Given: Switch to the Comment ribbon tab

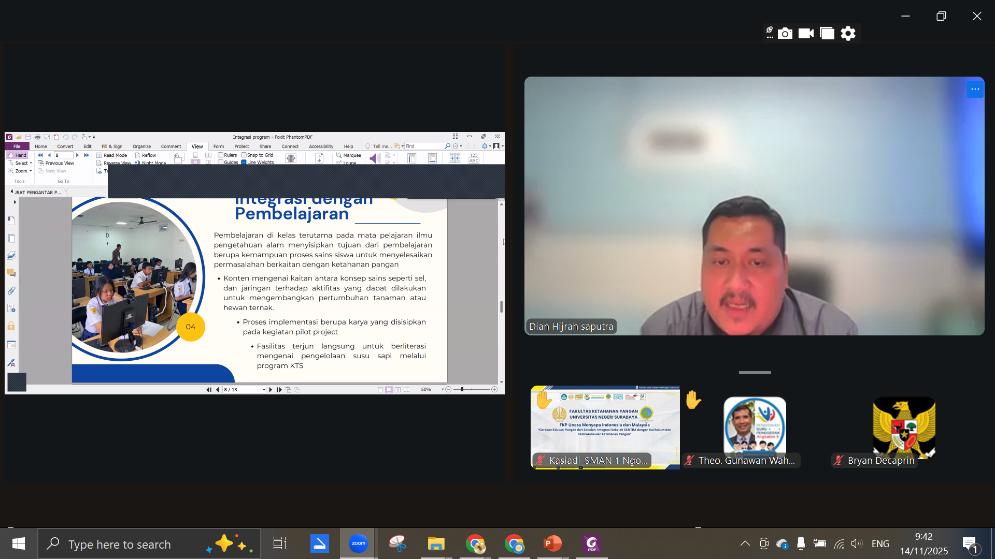Looking at the screenshot, I should (x=171, y=146).
